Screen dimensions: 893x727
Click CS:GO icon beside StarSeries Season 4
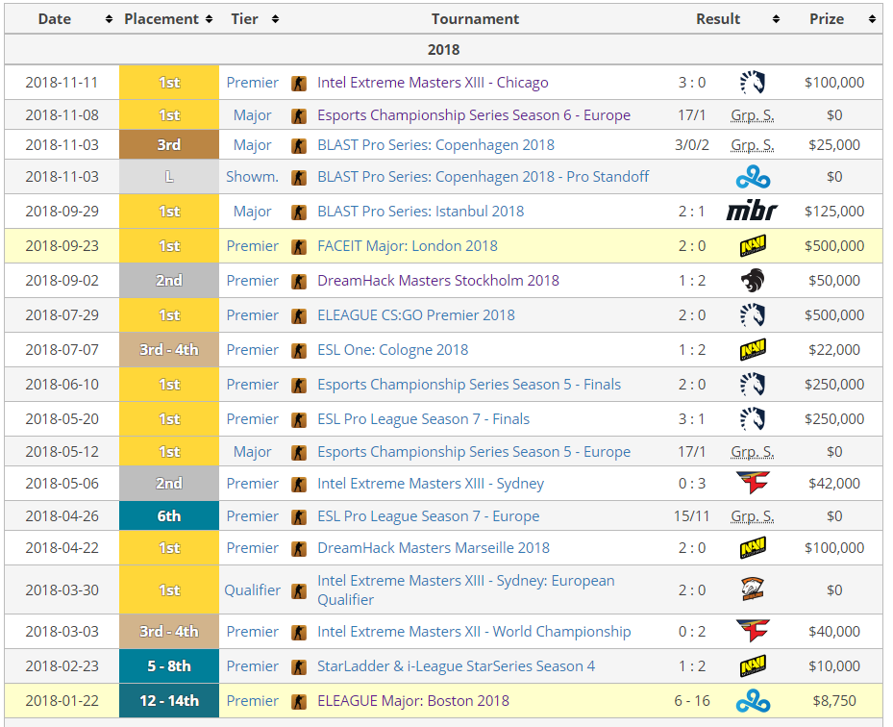[x=299, y=666]
